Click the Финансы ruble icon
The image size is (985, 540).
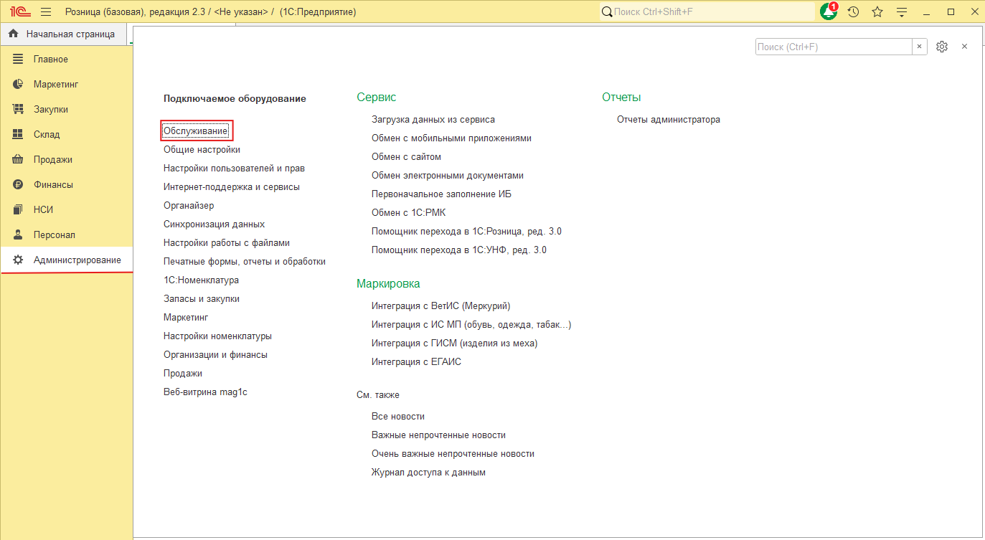[x=19, y=184]
